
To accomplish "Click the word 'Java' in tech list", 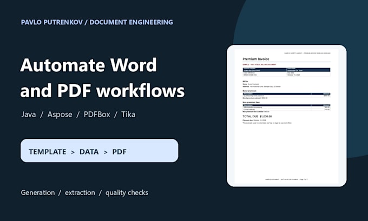I will [x=29, y=115].
